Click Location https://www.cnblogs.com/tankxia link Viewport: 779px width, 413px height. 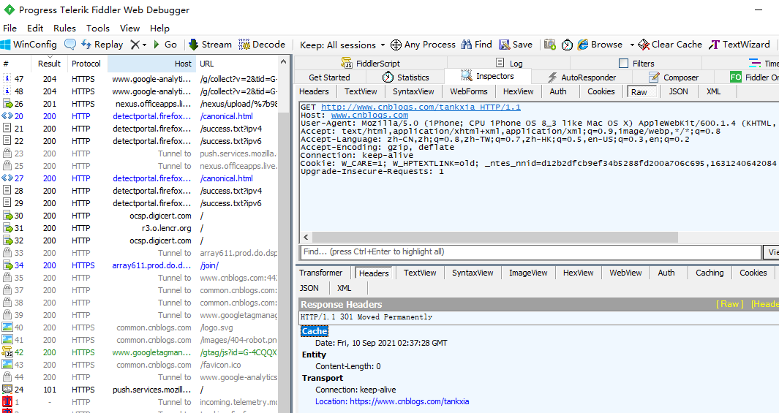click(x=392, y=401)
